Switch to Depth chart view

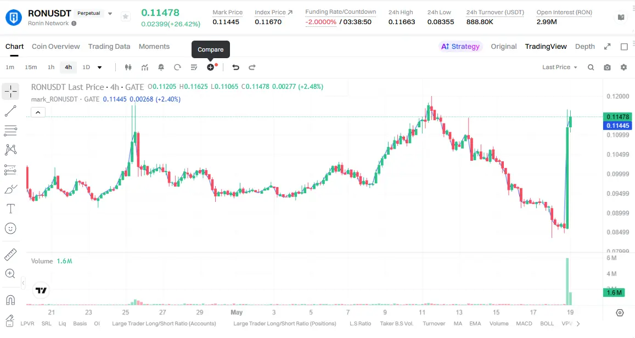point(585,47)
